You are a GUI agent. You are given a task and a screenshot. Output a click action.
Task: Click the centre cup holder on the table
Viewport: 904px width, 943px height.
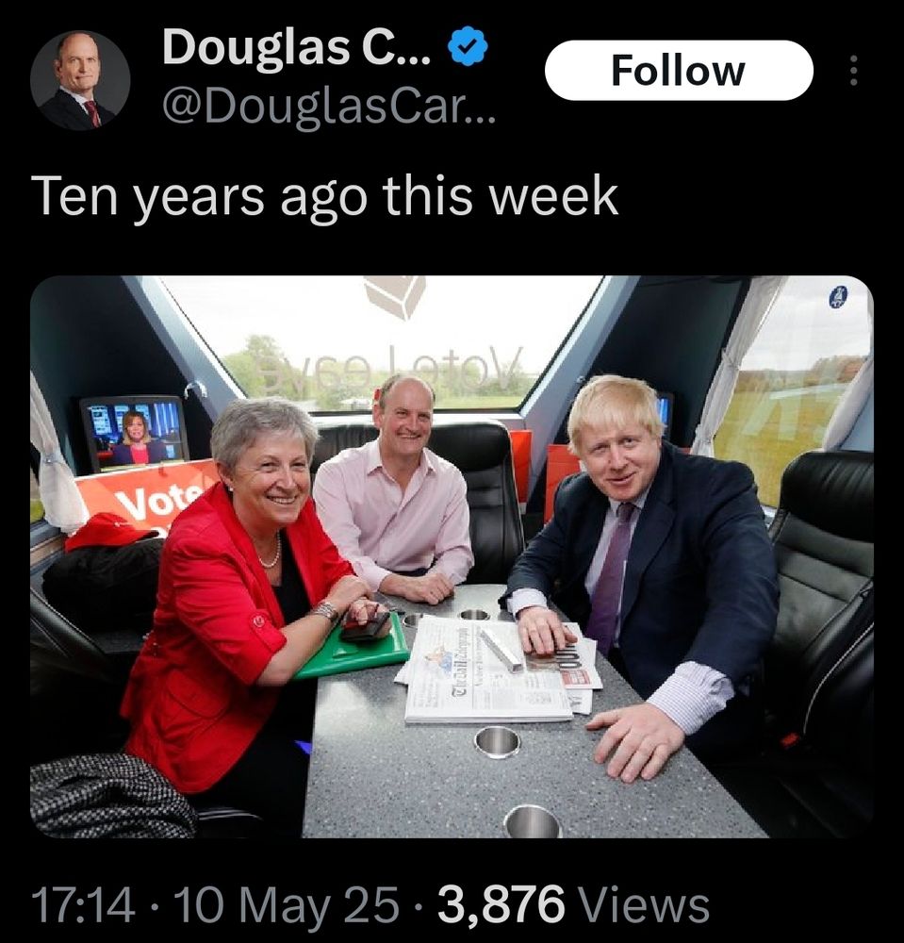pos(497,742)
